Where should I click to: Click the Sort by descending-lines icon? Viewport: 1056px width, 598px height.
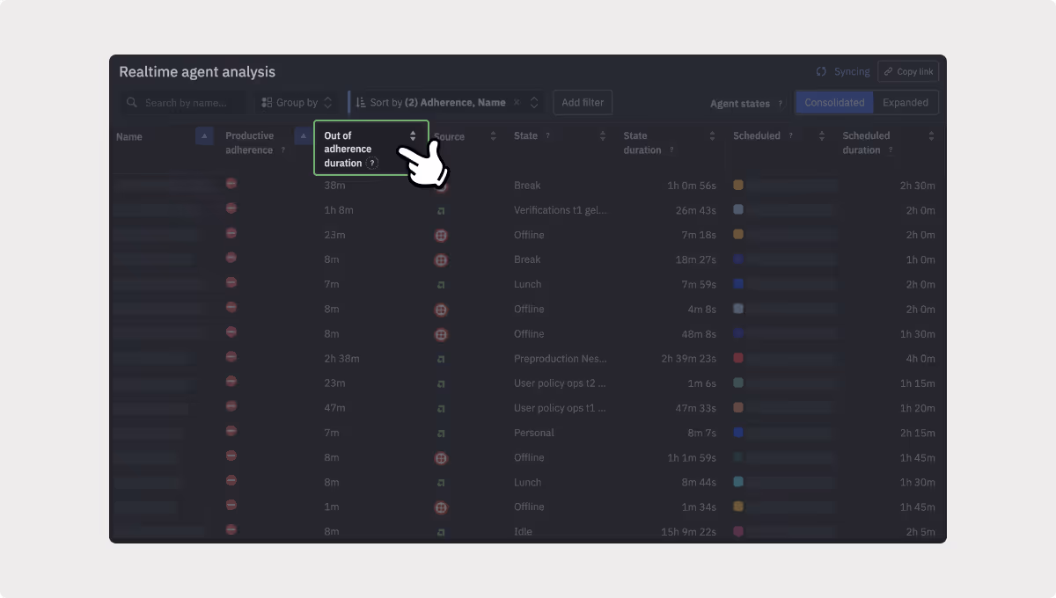pos(361,103)
